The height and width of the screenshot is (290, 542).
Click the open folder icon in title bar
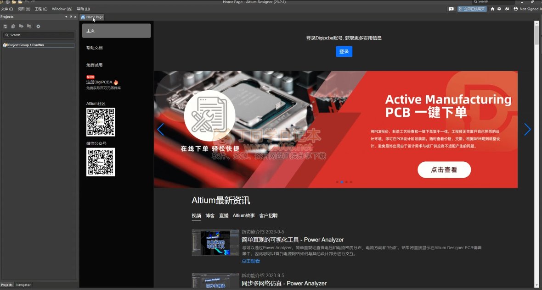[14, 2]
